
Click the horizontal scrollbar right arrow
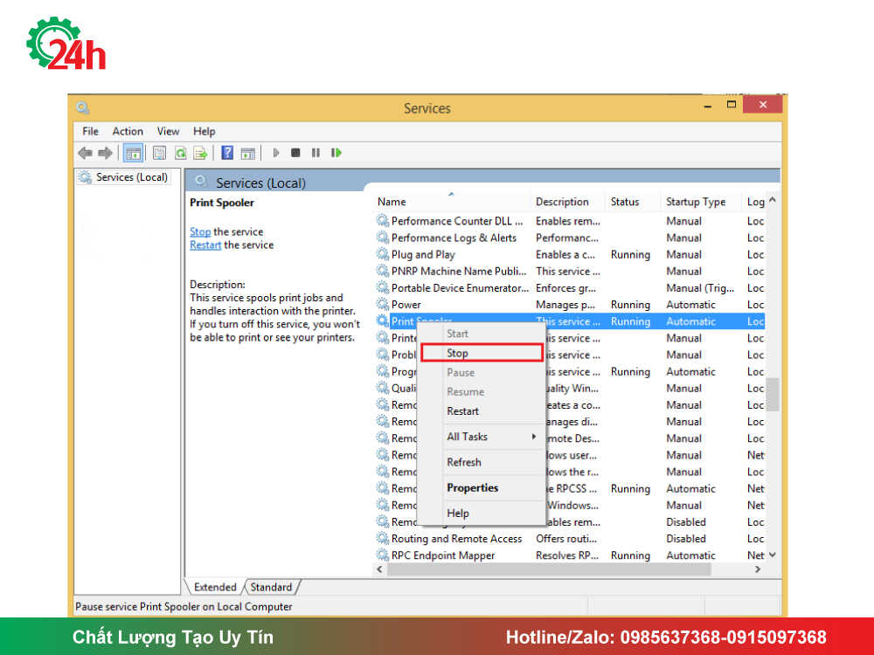pyautogui.click(x=758, y=569)
